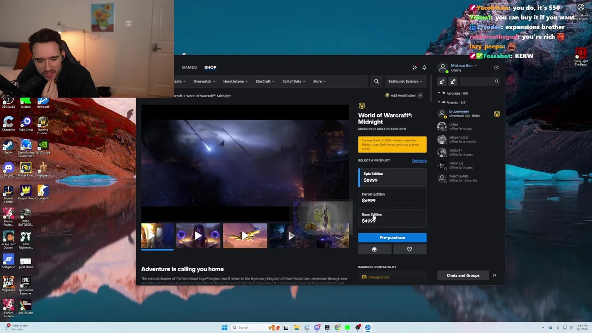The image size is (592, 333).
Task: Click World of Warcraft: Midnight breadcrumb
Action: coord(208,96)
